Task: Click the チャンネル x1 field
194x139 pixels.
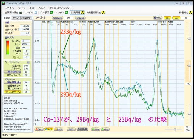Action: [x=25, y=41]
